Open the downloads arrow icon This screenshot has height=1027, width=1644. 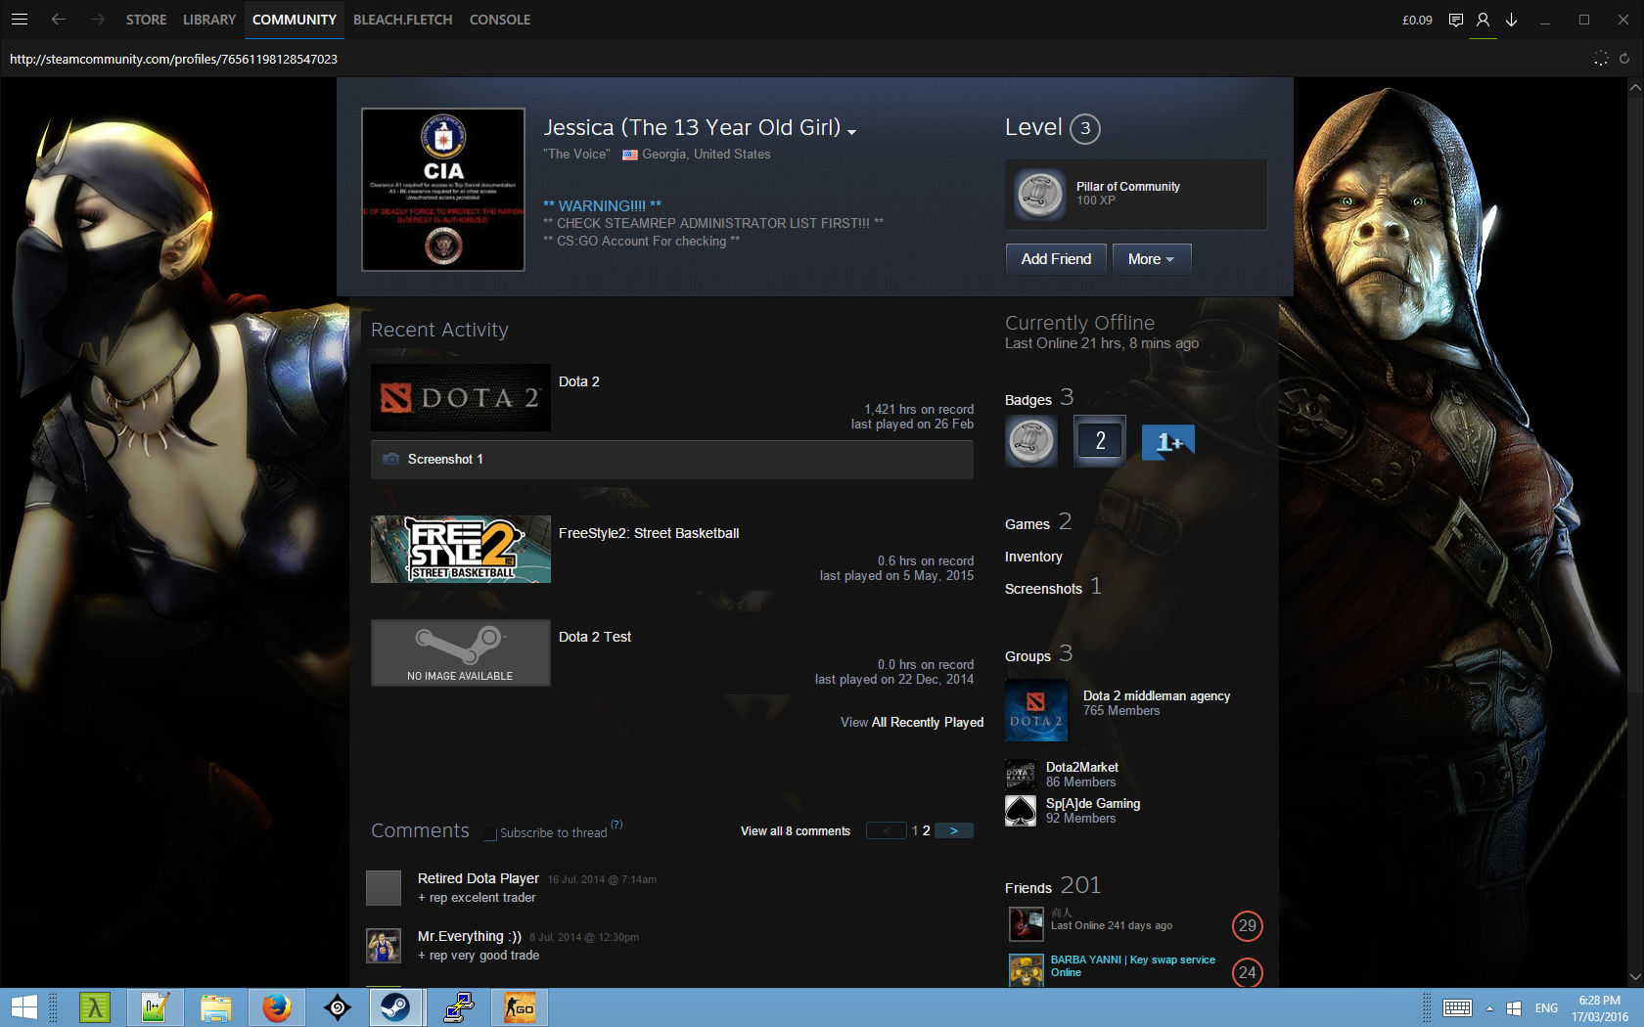(x=1511, y=20)
